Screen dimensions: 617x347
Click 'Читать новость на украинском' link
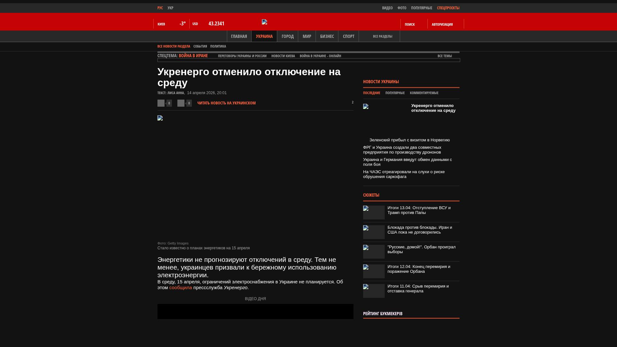coord(226,103)
